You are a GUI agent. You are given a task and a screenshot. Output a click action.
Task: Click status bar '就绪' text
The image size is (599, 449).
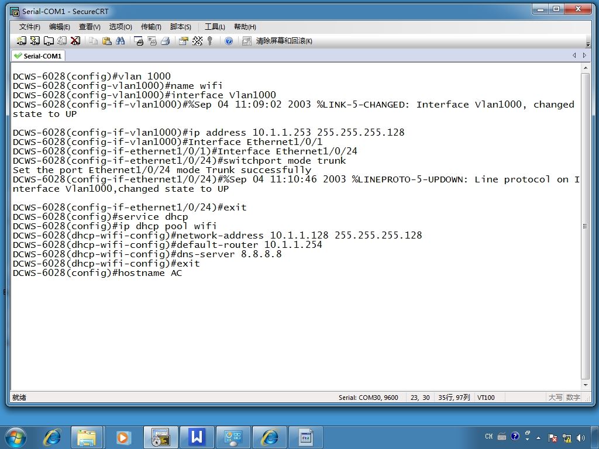coord(19,398)
